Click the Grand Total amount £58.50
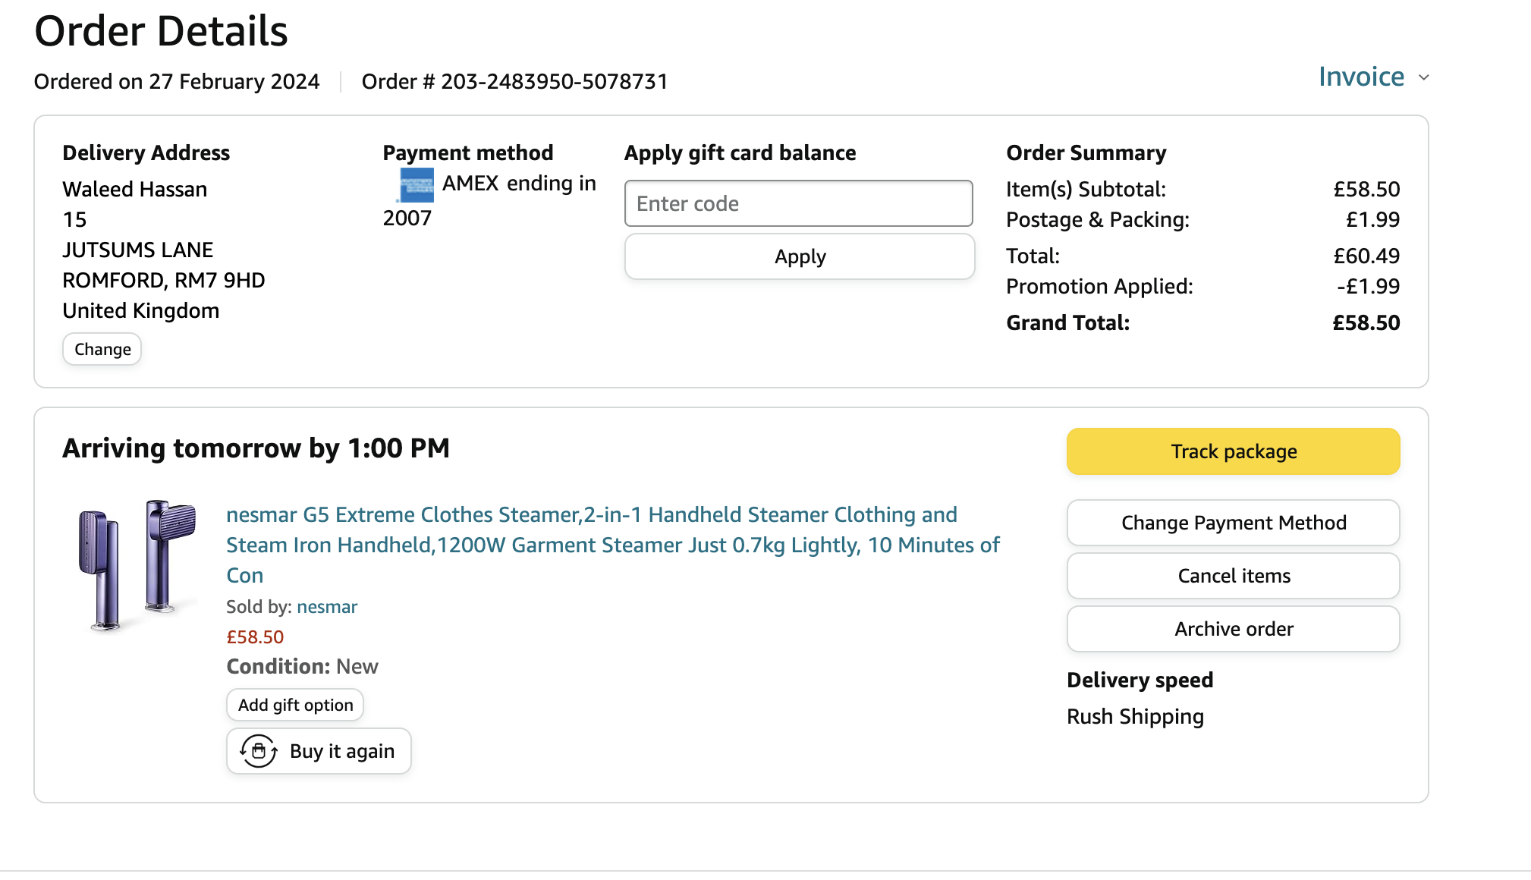The image size is (1531, 880). (x=1366, y=322)
